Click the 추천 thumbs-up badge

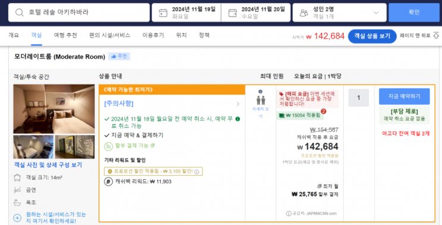[x=119, y=57]
